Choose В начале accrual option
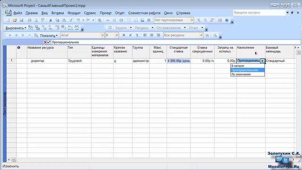Screen dimensions: 302x170 (x=247, y=66)
